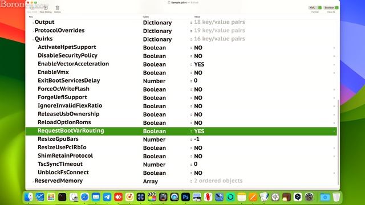The width and height of the screenshot is (365, 205).
Task: Open the Trash in the Dock
Action: (336, 197)
